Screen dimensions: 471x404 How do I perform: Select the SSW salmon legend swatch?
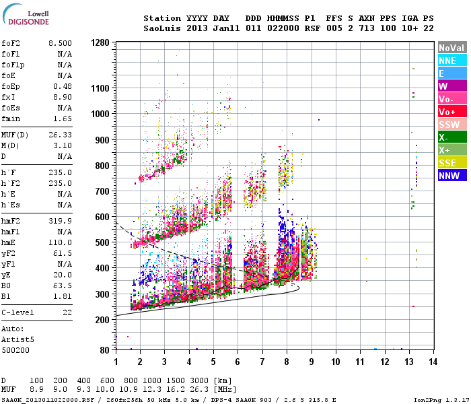pos(452,125)
